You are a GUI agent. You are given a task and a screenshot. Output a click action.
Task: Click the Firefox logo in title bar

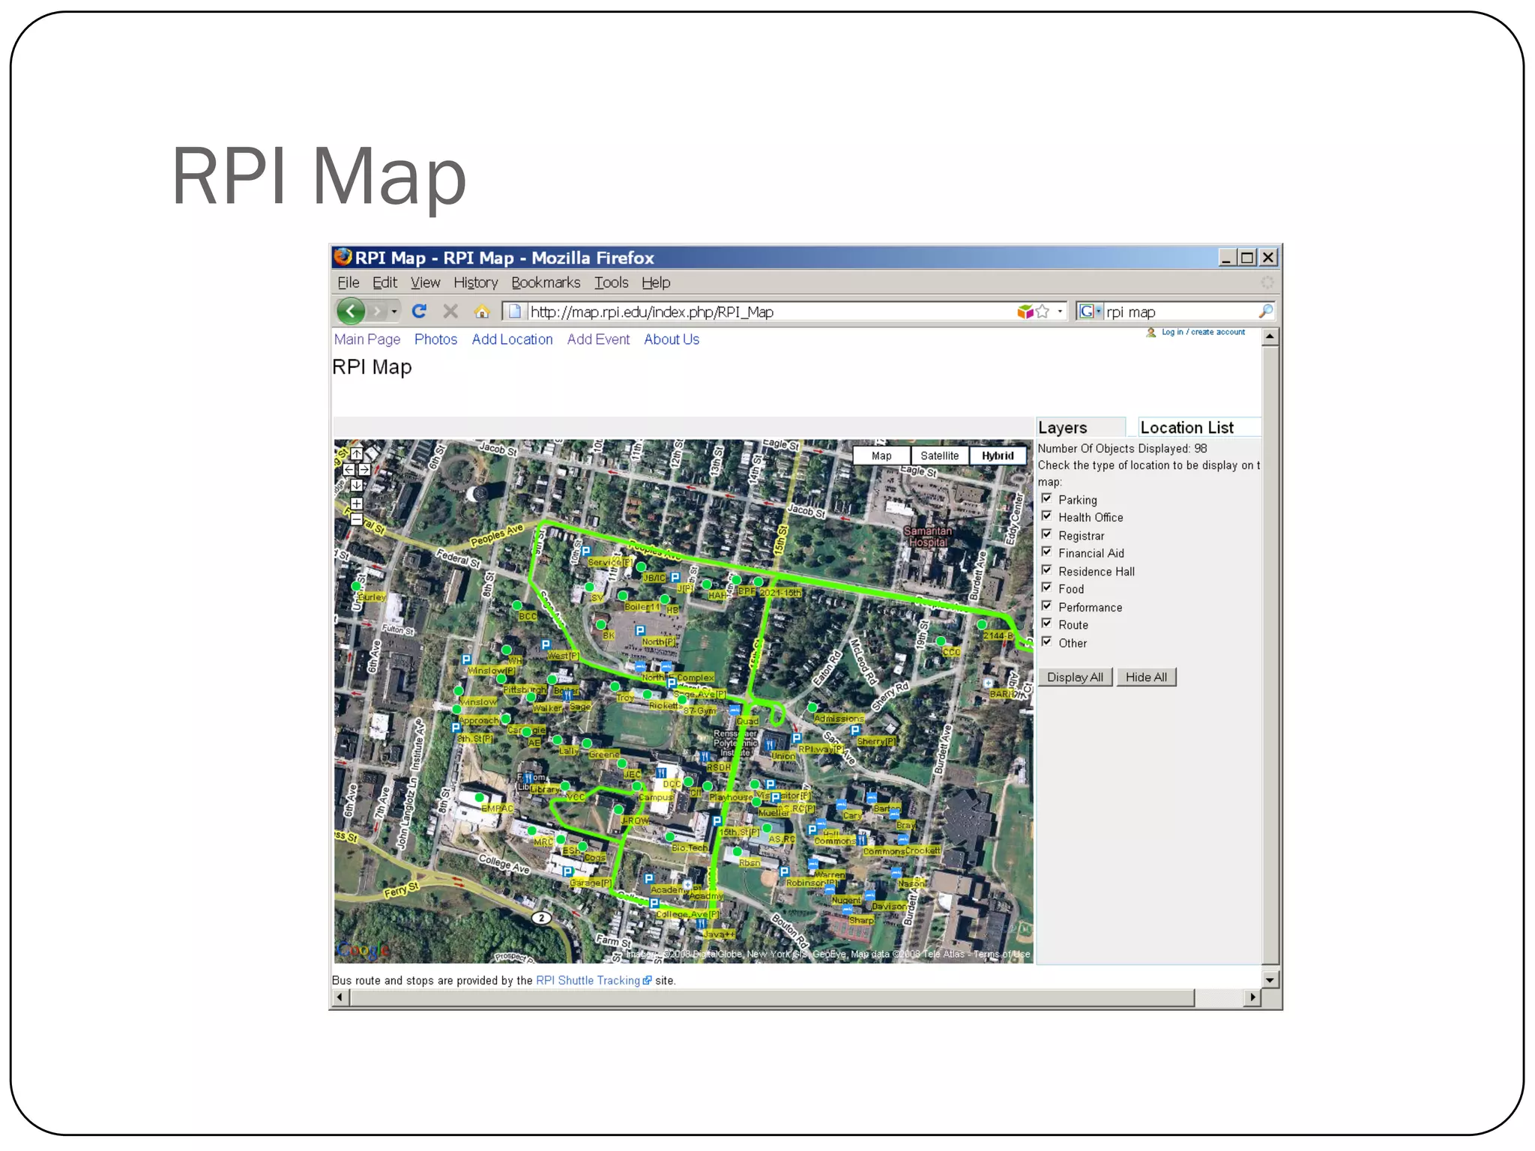343,257
